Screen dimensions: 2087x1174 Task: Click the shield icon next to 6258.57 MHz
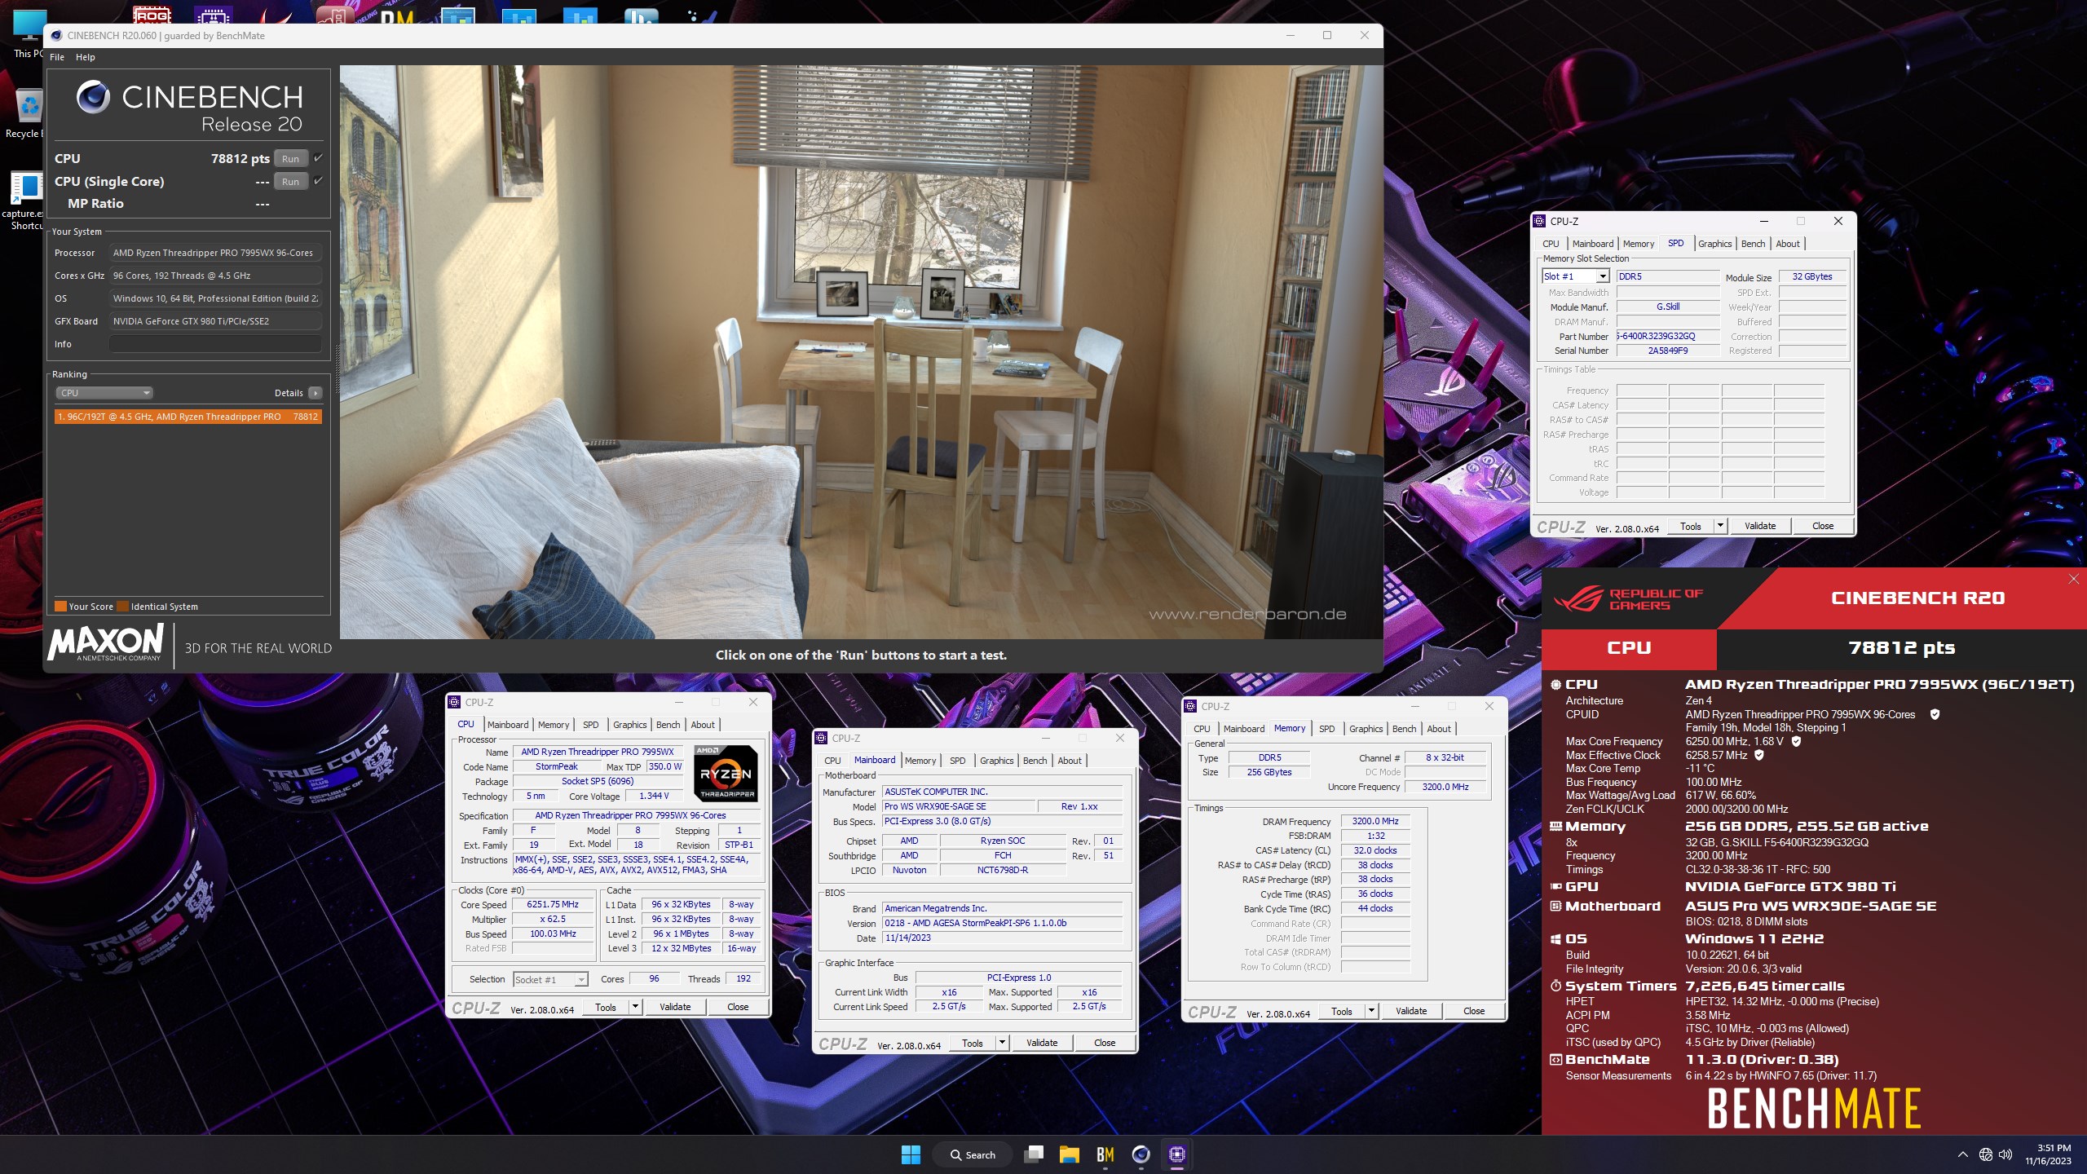[x=1758, y=755]
